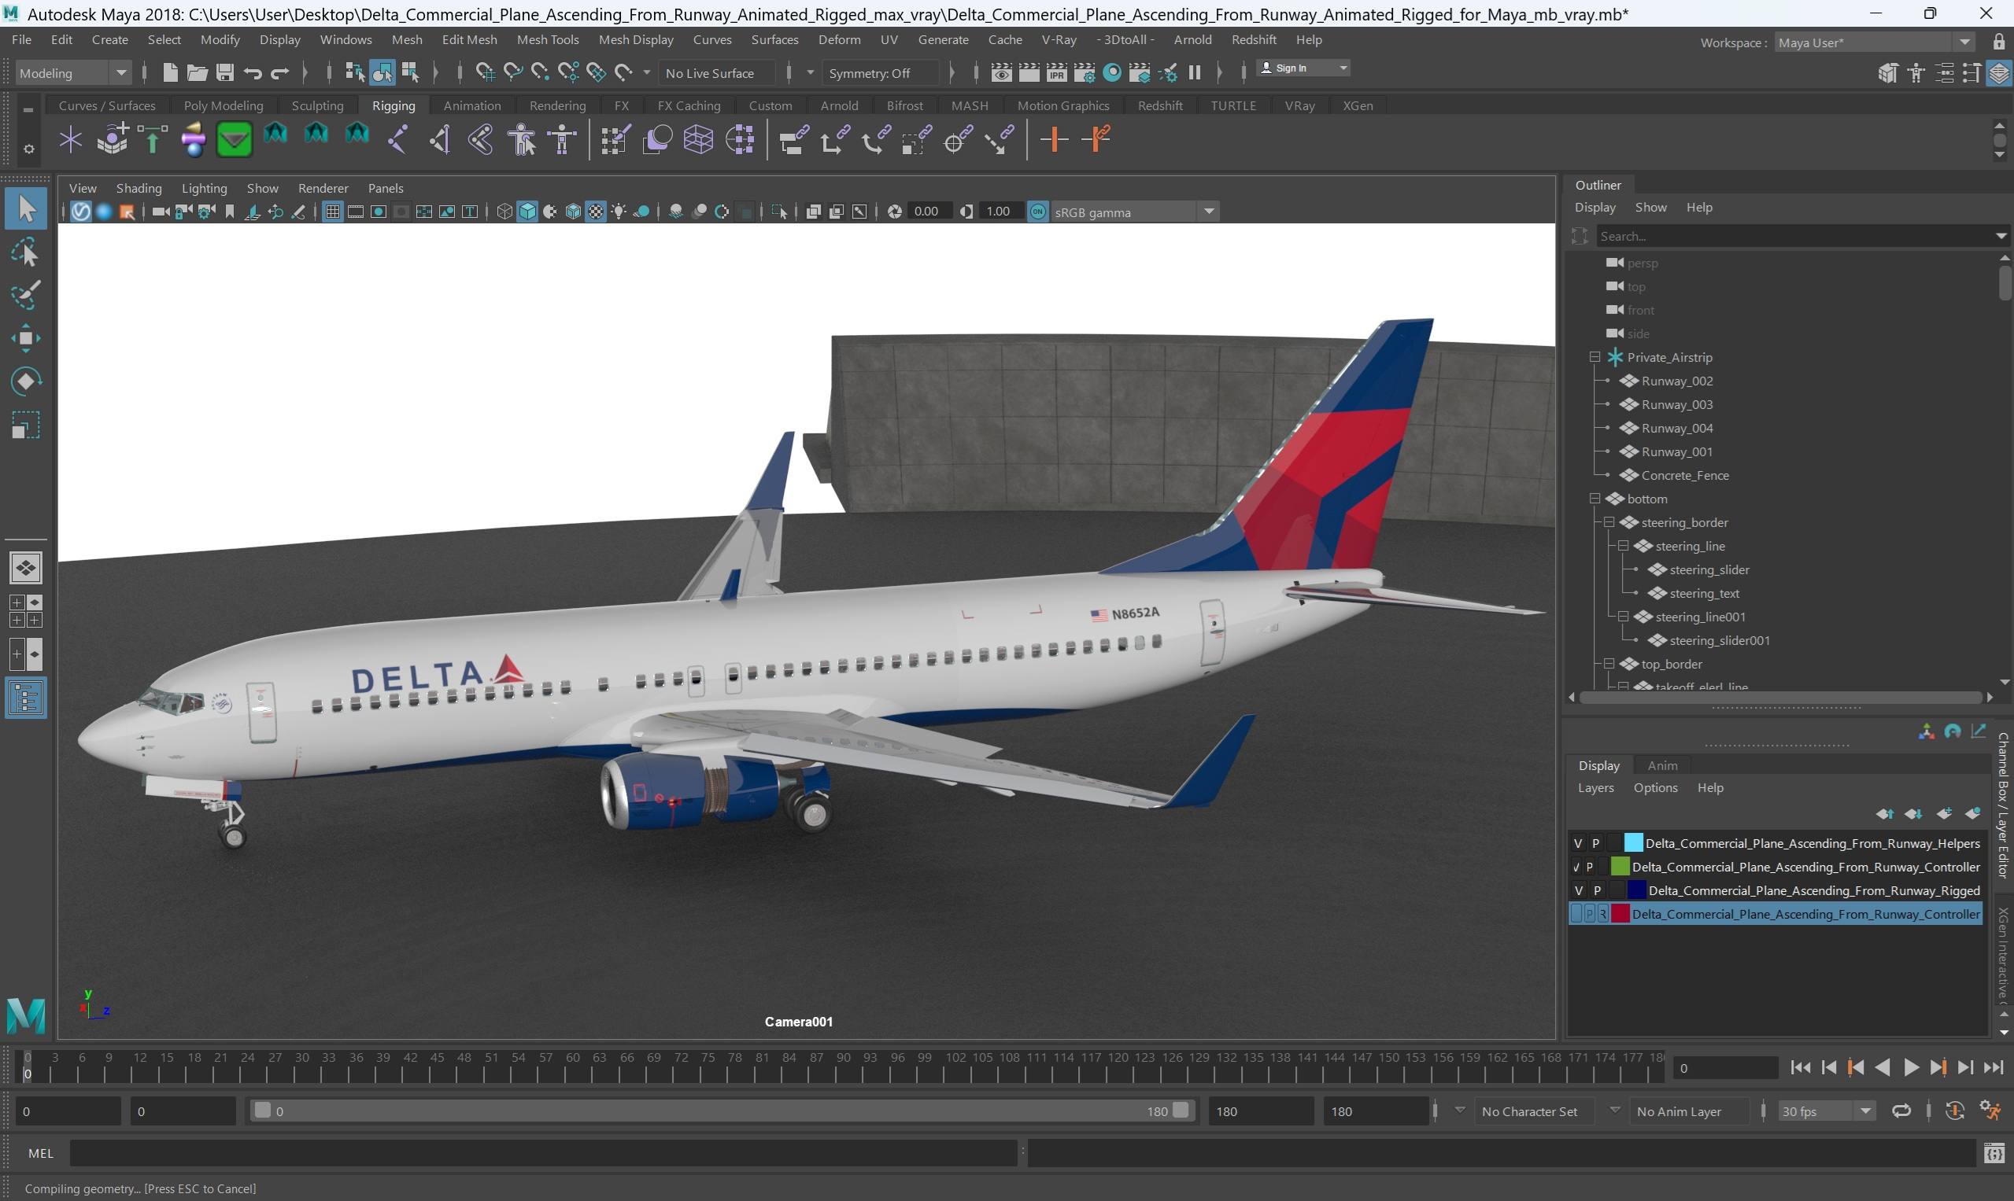Click the Create IK Handle shelf icon
The width and height of the screenshot is (2014, 1201).
[x=440, y=140]
